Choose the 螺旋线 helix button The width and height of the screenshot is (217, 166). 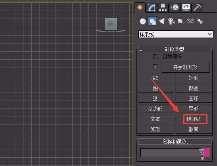[194, 119]
